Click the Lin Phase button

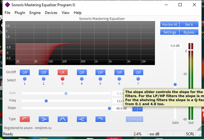pos(135,119)
